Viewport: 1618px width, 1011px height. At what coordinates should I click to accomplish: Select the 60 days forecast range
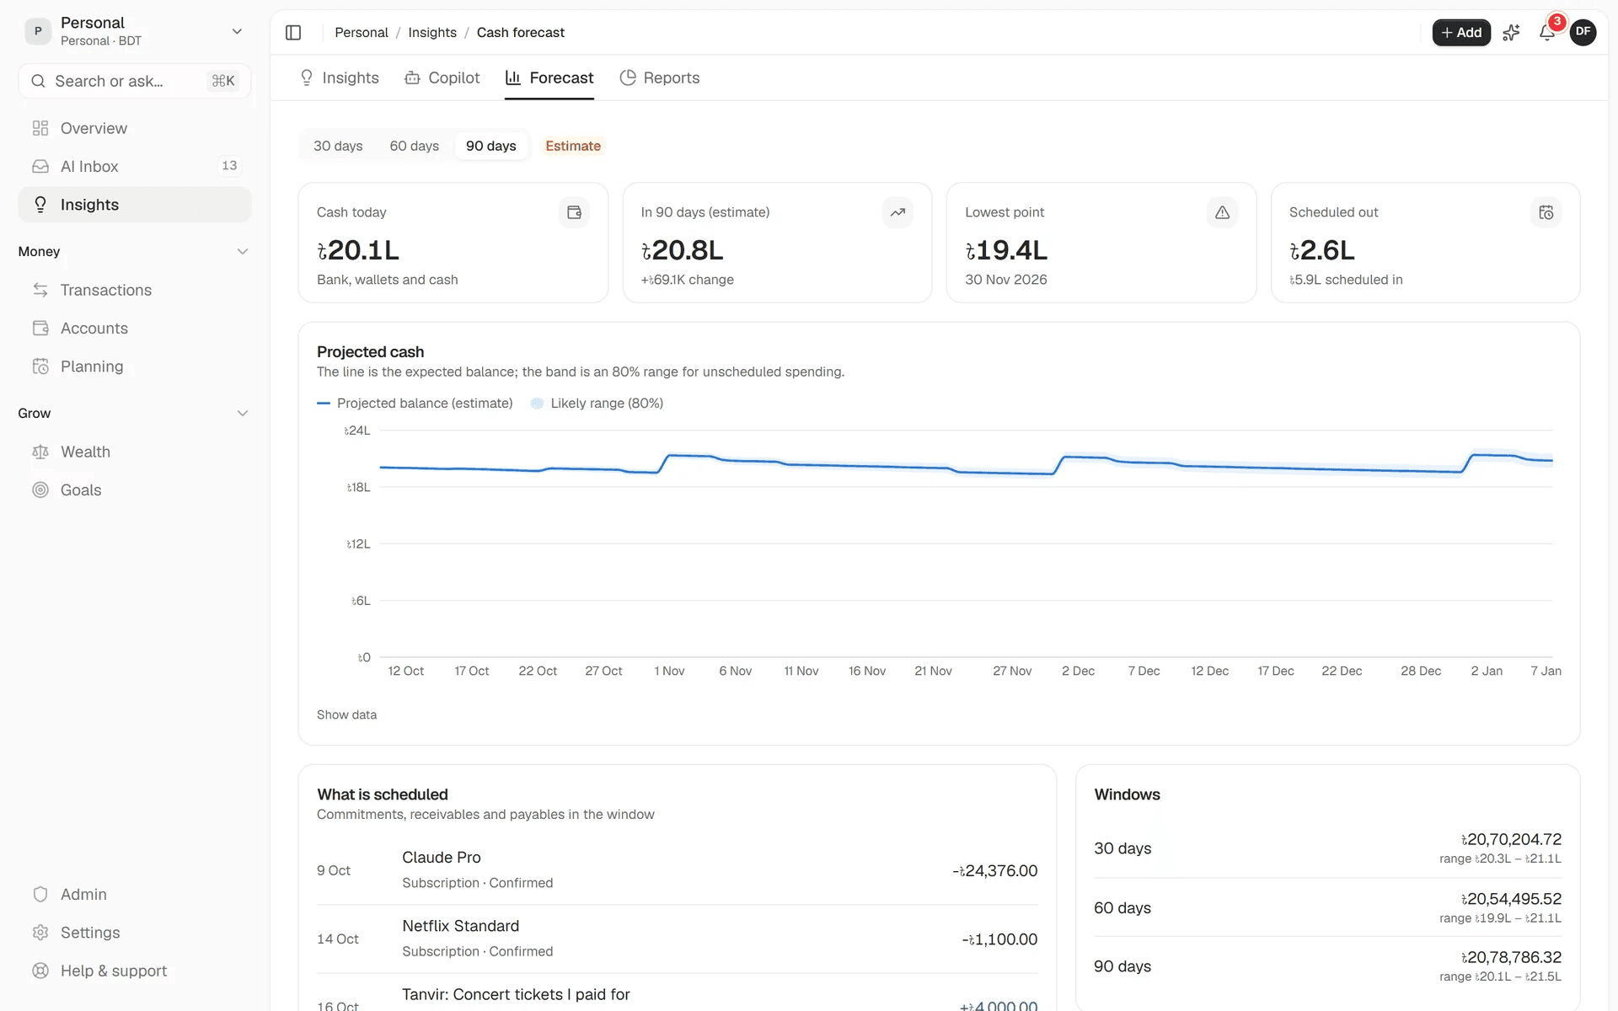pyautogui.click(x=414, y=146)
